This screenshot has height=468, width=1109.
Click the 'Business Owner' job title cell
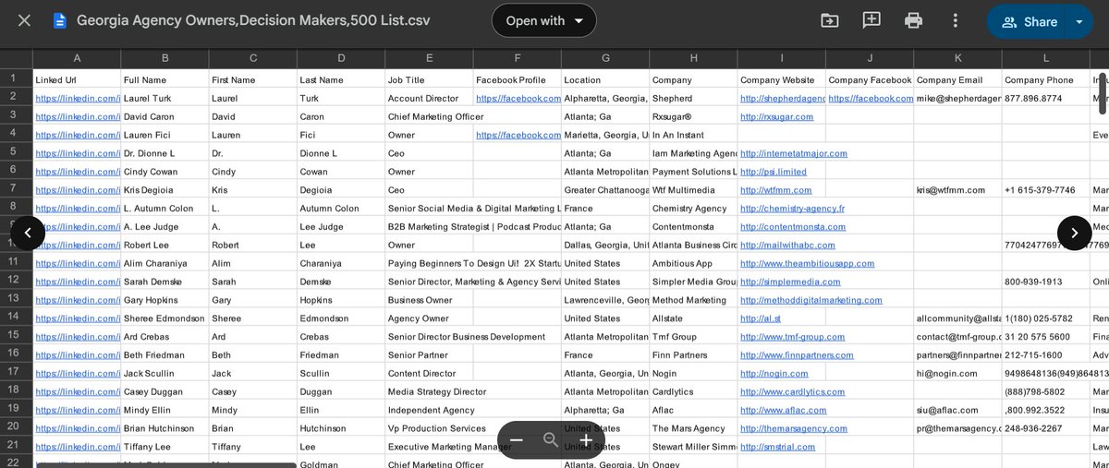click(429, 300)
